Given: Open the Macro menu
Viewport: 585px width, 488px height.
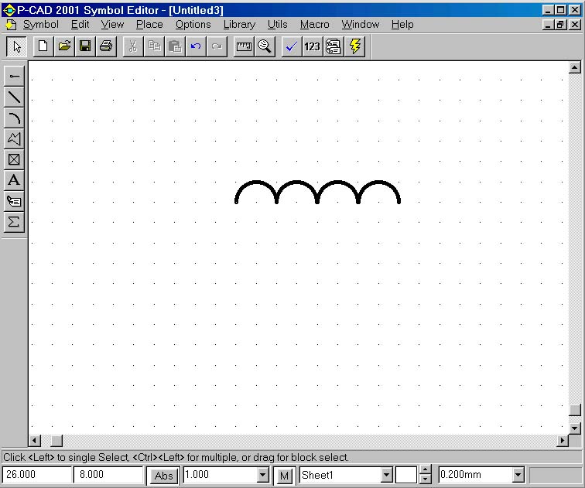Looking at the screenshot, I should point(314,25).
